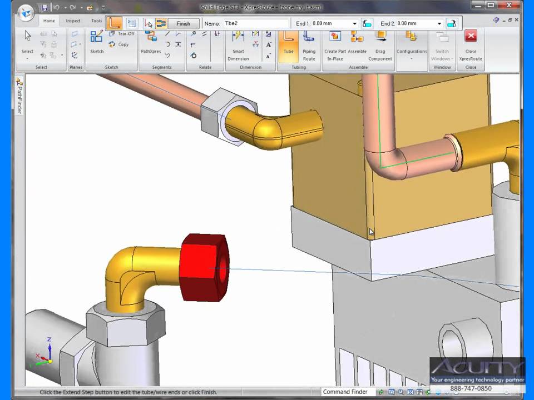The image size is (534, 400).
Task: Select the Piping Route command
Action: (309, 46)
